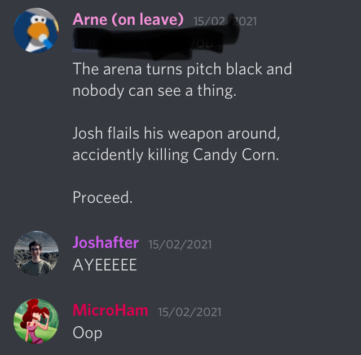Click the Joshafter username
This screenshot has height=355, width=361.
point(105,242)
